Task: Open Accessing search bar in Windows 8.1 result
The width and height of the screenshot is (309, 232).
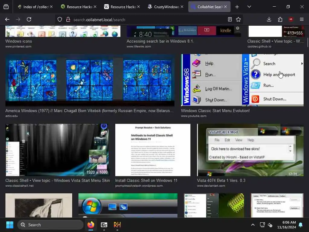Action: tap(160, 41)
